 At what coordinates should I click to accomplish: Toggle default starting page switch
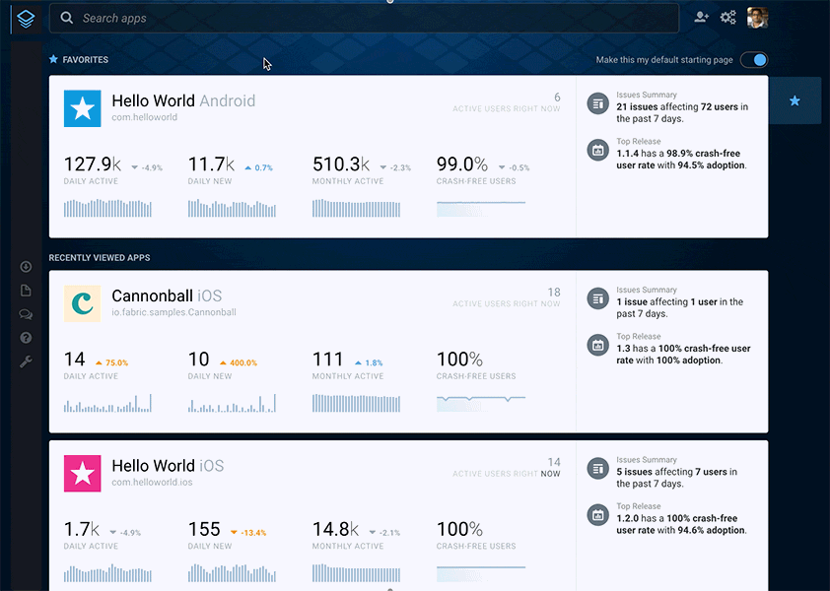[x=754, y=60]
